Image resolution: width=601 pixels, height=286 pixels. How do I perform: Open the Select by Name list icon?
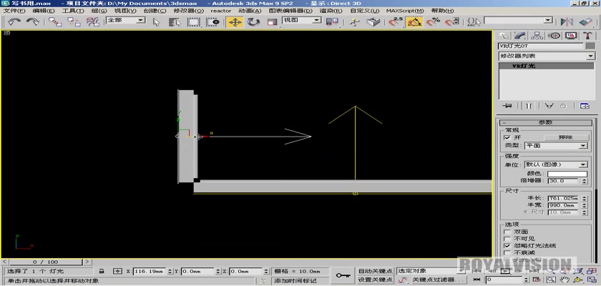pos(175,22)
